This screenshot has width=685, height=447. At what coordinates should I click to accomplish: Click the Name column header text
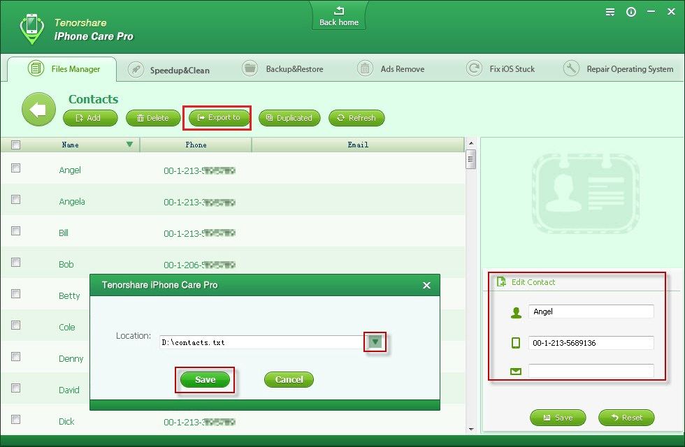(71, 145)
